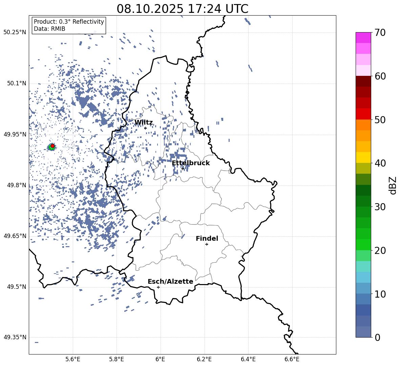Click the Findel station cross marker
401x366 pixels.
click(x=207, y=244)
